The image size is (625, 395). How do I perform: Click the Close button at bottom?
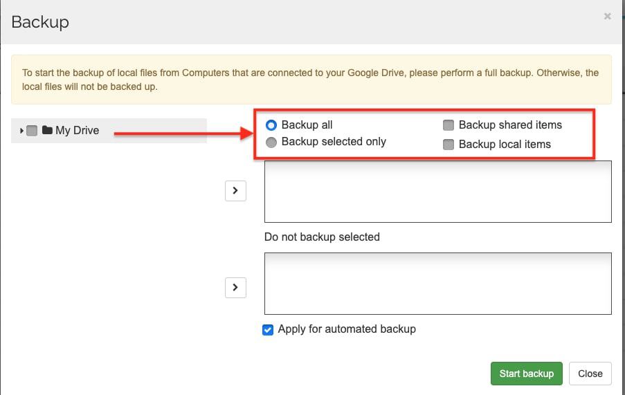(x=590, y=374)
